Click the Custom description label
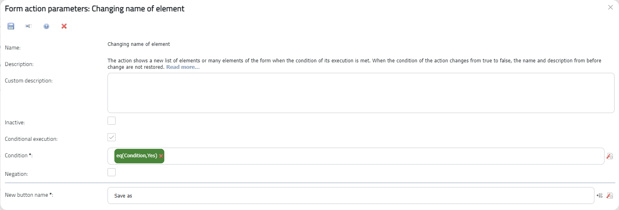The height and width of the screenshot is (210, 619). click(29, 80)
